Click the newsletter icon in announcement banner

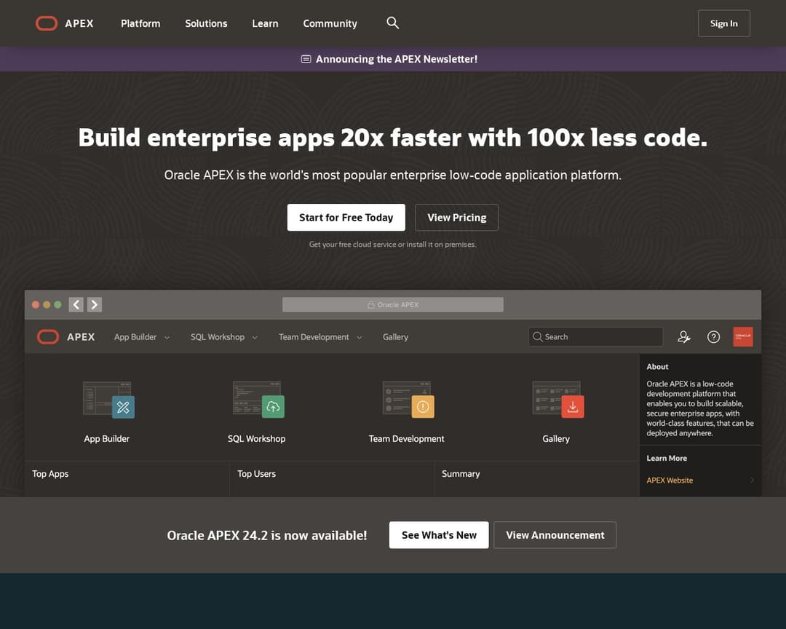(x=306, y=59)
